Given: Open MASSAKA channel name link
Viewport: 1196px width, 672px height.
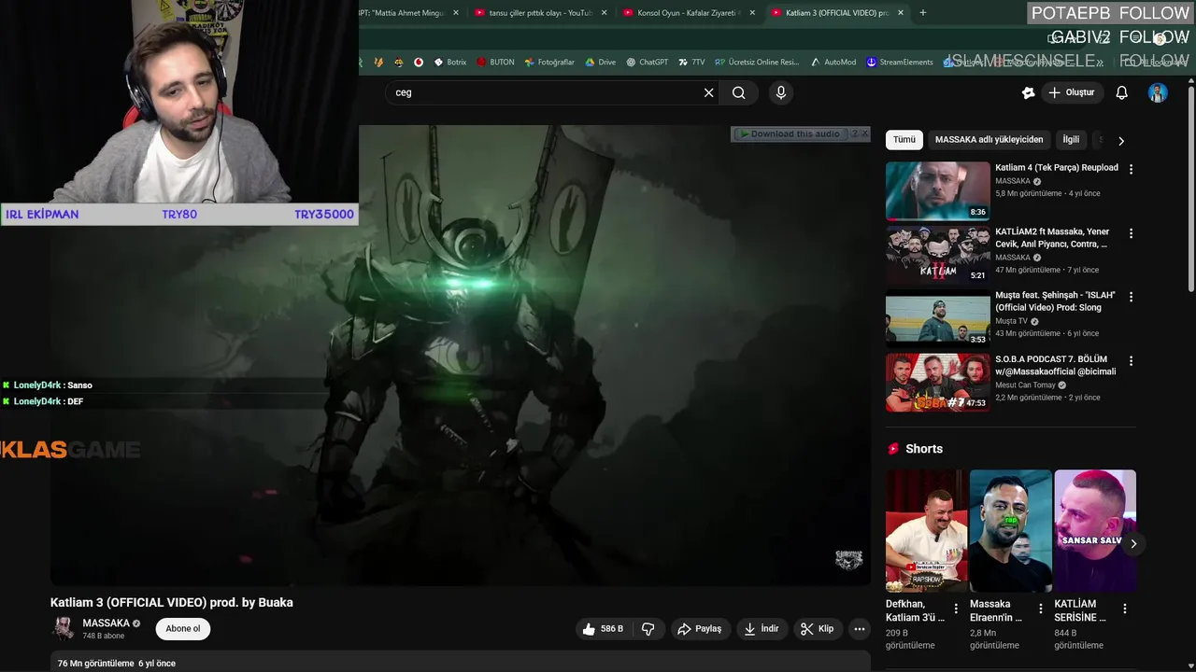Looking at the screenshot, I should point(107,623).
